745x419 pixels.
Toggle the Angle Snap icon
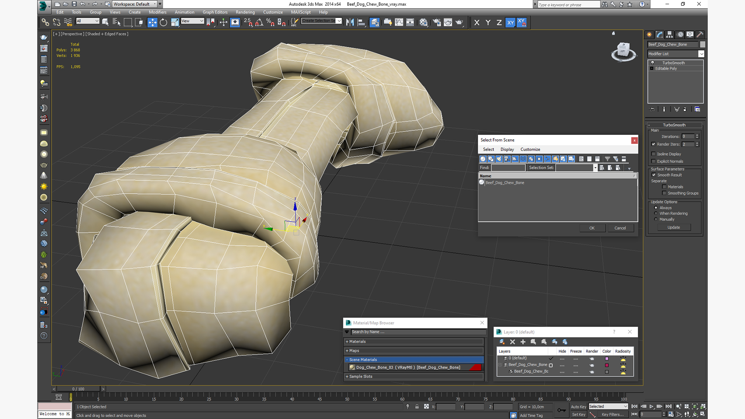259,23
